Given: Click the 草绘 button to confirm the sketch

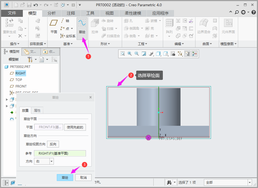Looking at the screenshot, I should pos(65,177).
